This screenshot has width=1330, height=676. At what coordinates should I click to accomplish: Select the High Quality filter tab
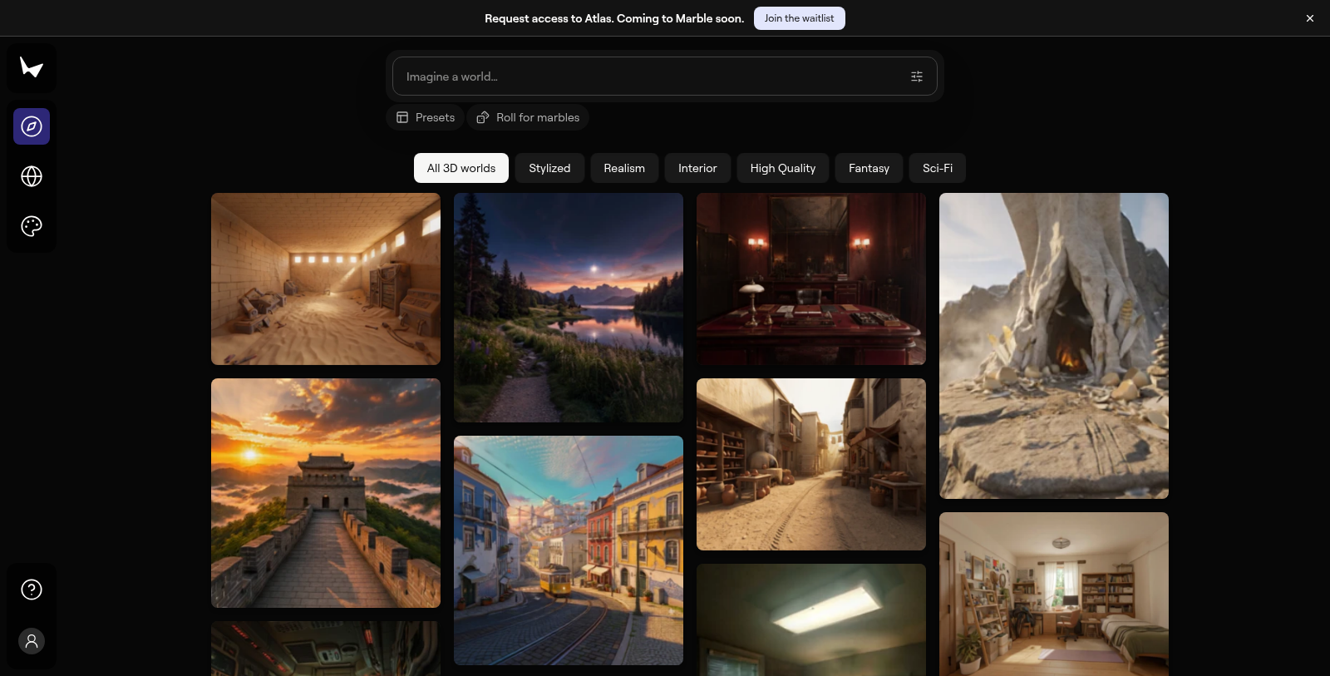783,168
